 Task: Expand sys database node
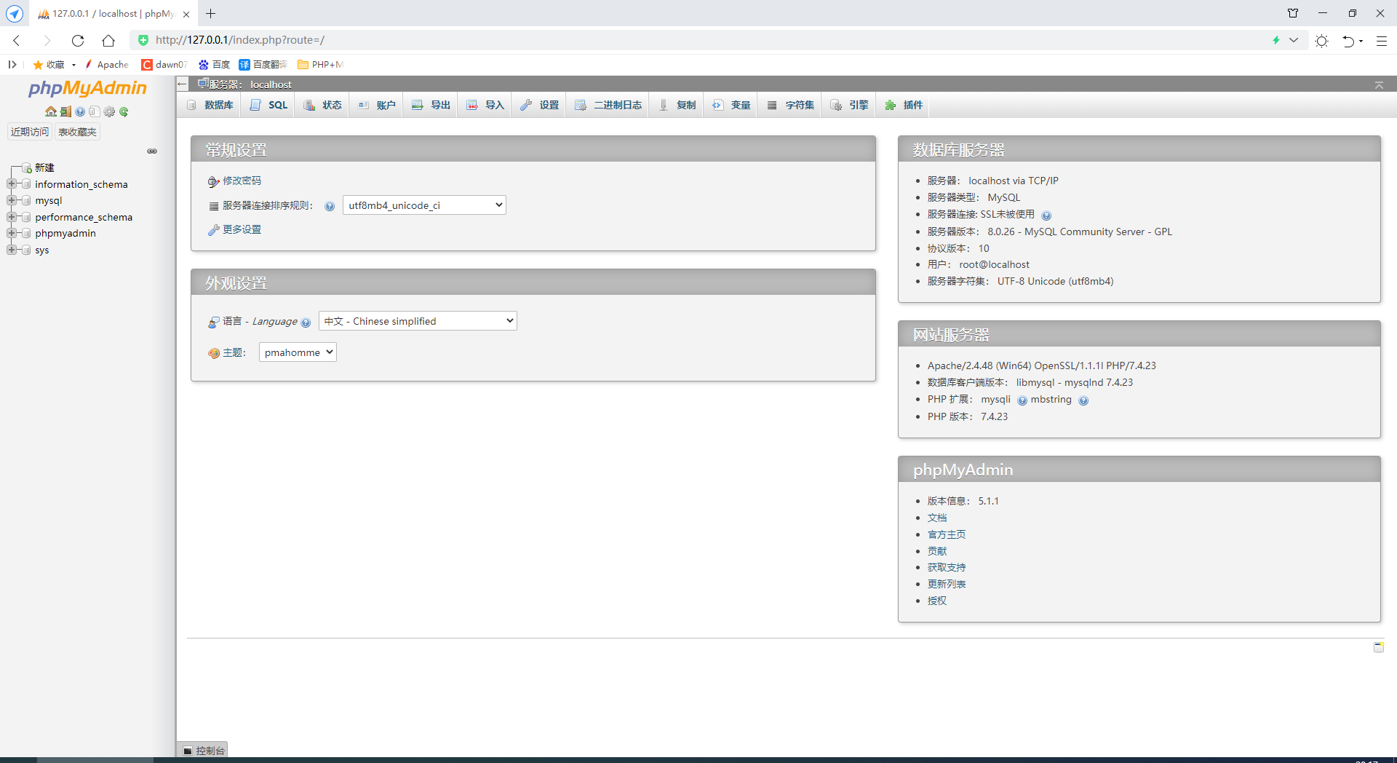point(11,249)
